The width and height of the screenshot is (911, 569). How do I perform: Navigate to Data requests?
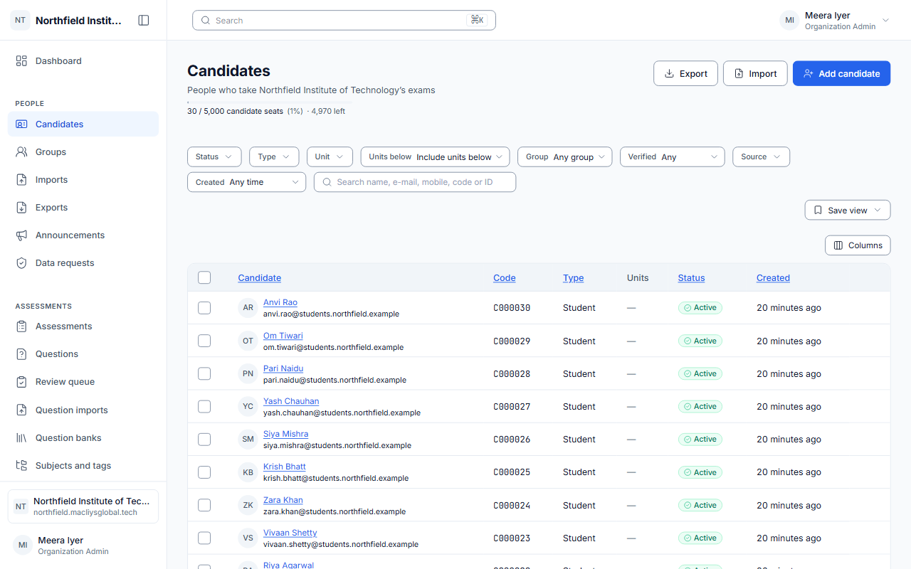click(x=83, y=263)
